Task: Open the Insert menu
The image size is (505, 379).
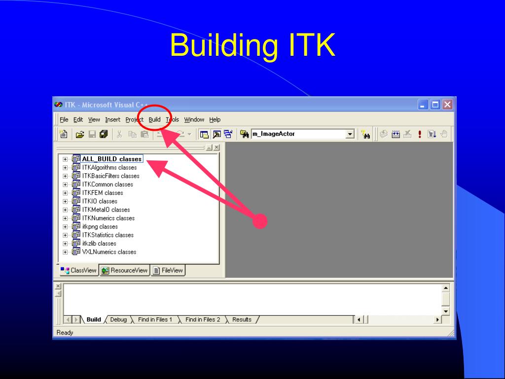Action: click(x=113, y=119)
